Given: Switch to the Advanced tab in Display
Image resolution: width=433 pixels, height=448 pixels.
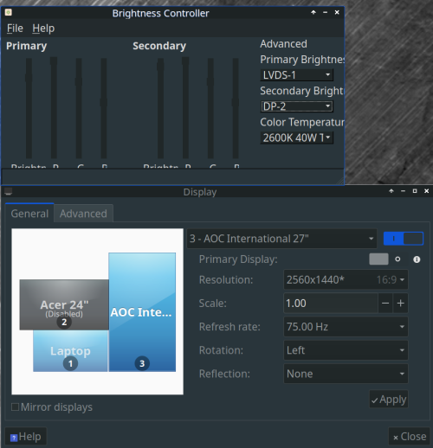Looking at the screenshot, I should pyautogui.click(x=83, y=214).
